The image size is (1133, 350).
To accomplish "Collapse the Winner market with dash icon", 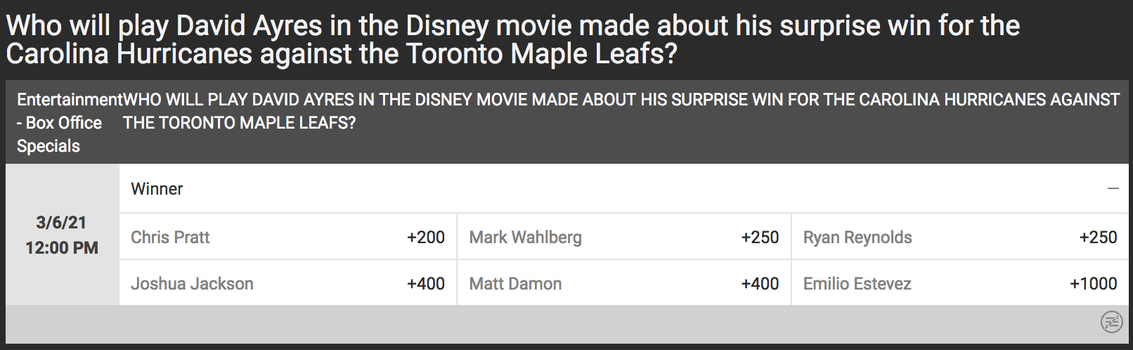I will 1113,189.
